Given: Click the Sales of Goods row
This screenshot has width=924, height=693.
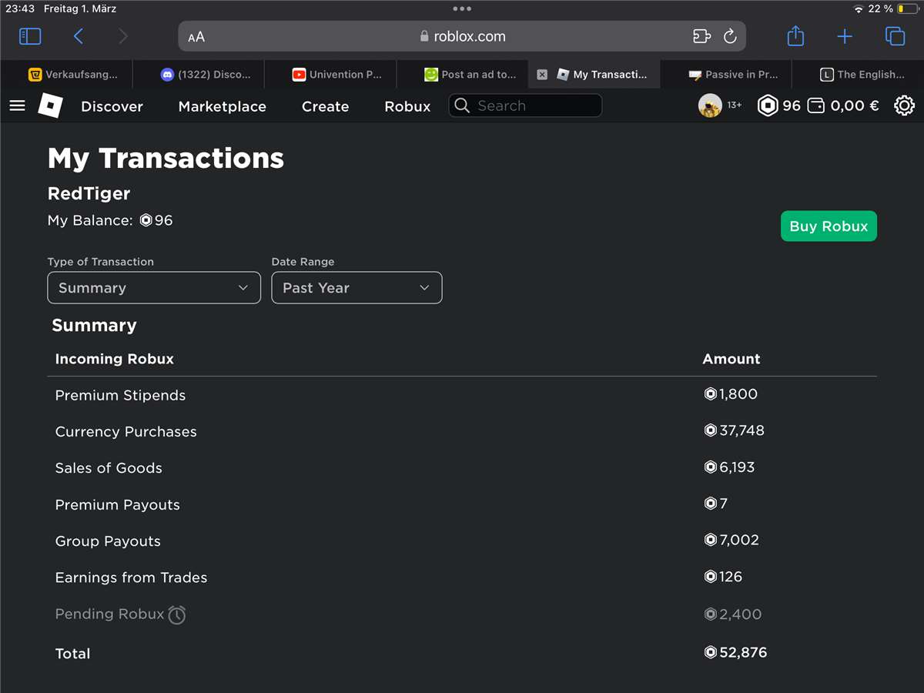Looking at the screenshot, I should [462, 467].
